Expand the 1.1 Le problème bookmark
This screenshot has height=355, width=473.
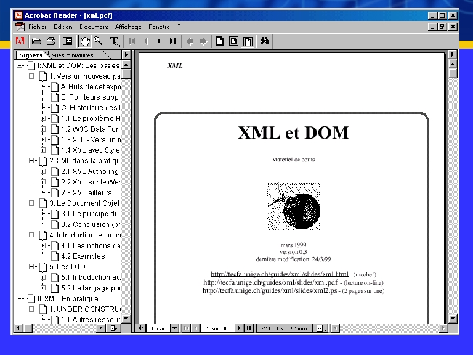(x=43, y=118)
